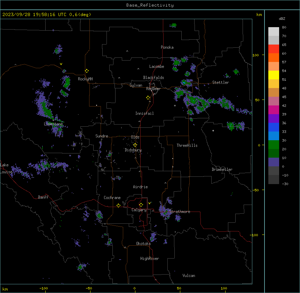Click the RockyMH label

[x=85, y=79]
